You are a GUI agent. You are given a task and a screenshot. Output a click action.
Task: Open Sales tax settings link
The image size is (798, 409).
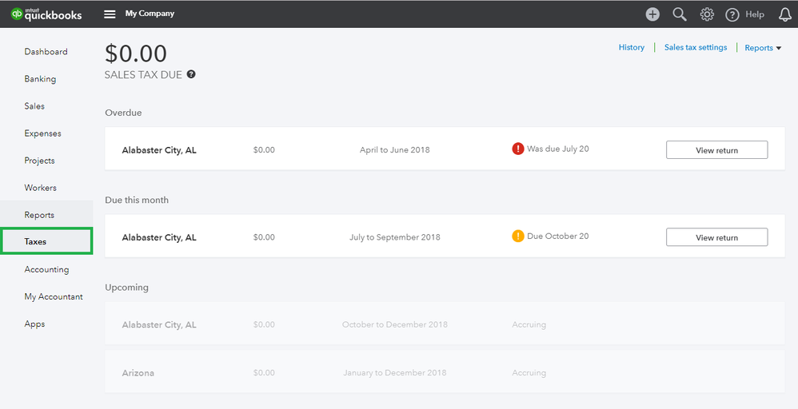click(x=696, y=48)
